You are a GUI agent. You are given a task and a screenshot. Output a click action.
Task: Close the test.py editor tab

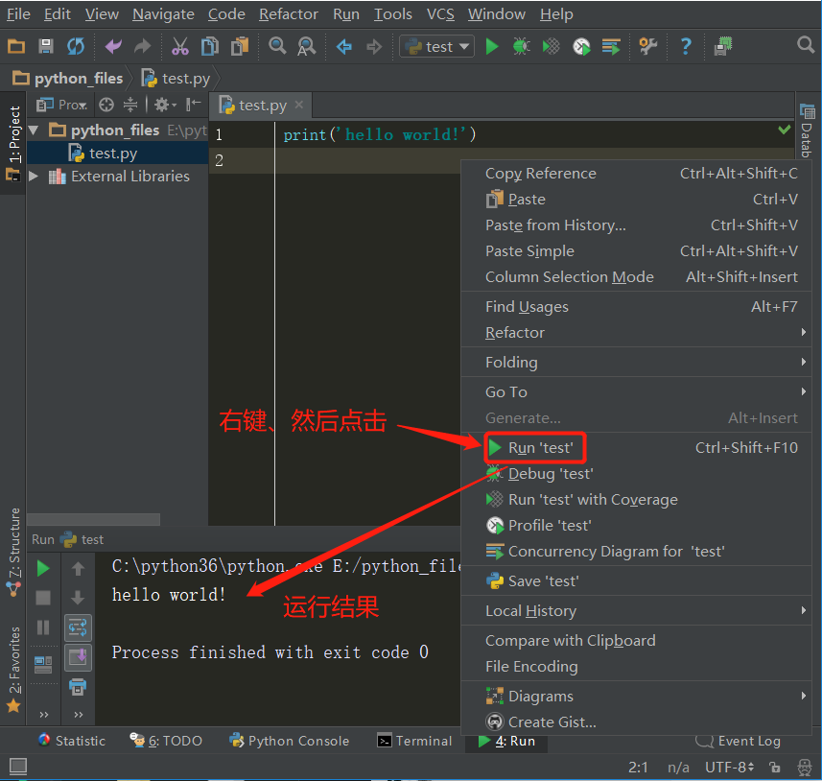tap(299, 106)
